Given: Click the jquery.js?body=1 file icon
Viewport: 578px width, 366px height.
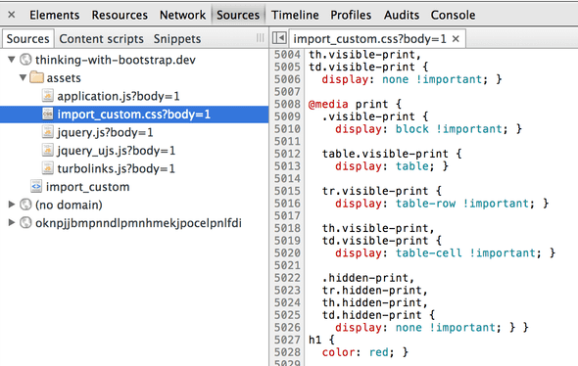Looking at the screenshot, I should click(48, 132).
